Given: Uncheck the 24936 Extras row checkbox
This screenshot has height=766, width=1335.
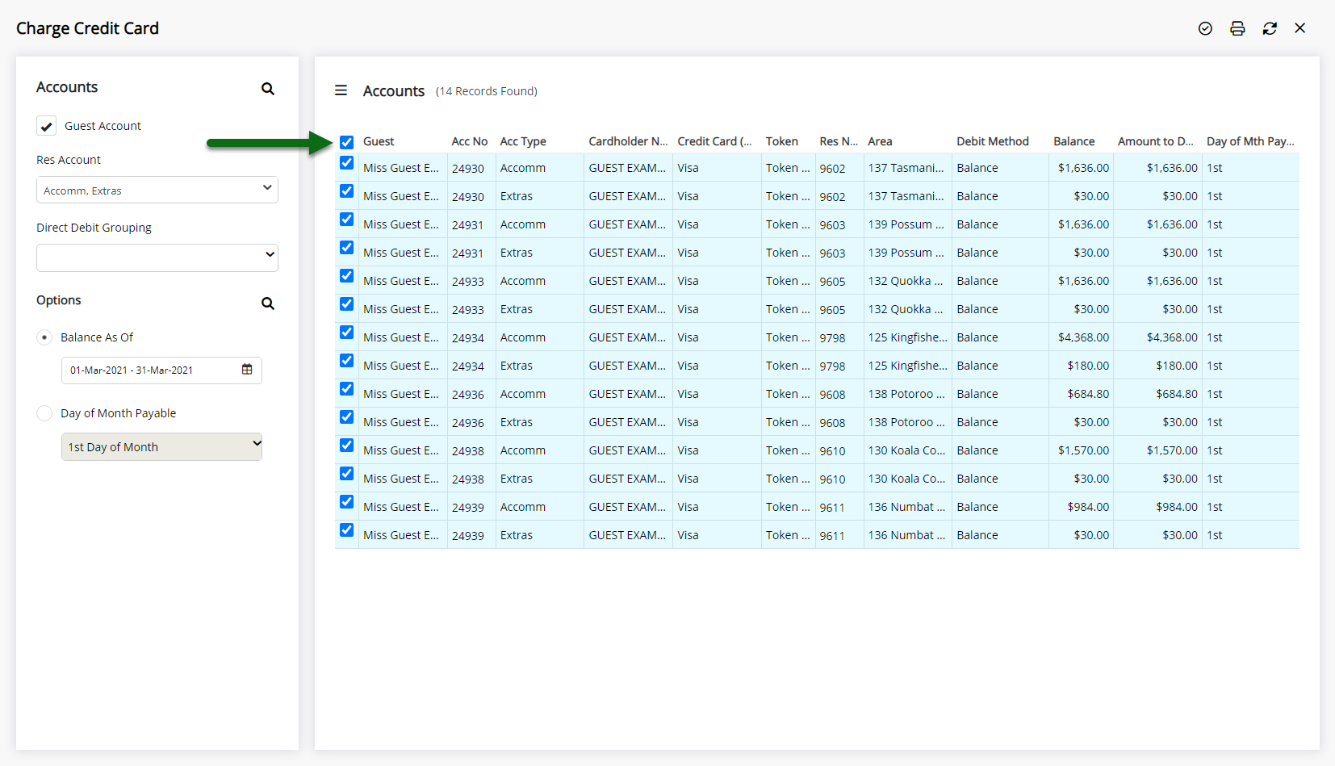Looking at the screenshot, I should tap(347, 417).
